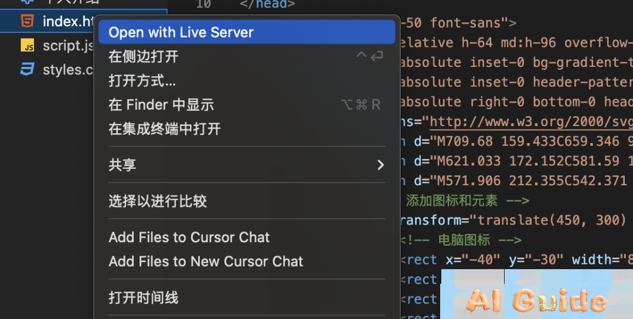Select 在侧边打开 menu entry
This screenshot has width=633, height=319.
[247, 56]
